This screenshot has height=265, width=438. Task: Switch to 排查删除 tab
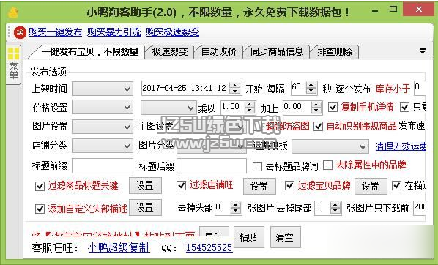click(x=335, y=52)
